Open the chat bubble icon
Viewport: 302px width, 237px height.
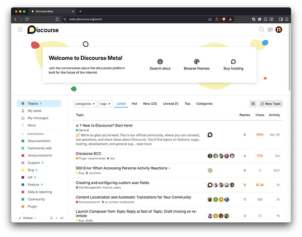270,29
